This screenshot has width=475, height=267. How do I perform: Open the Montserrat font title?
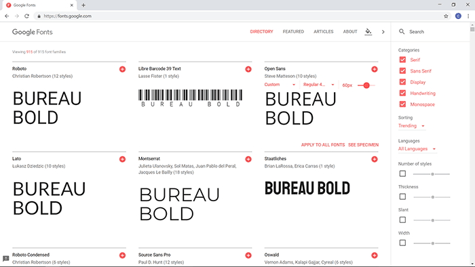(149, 159)
